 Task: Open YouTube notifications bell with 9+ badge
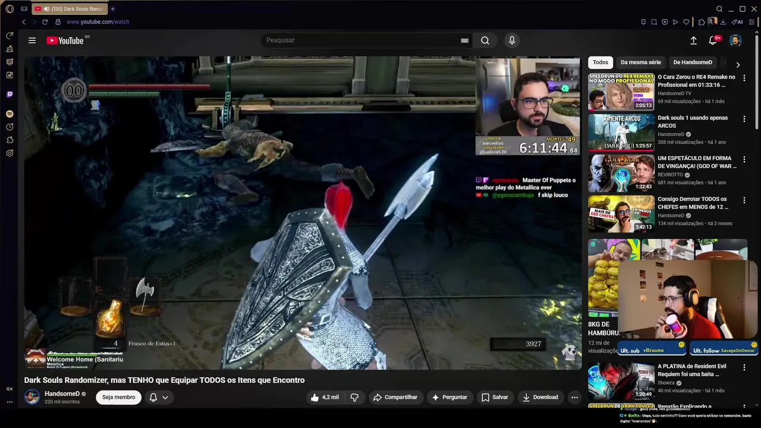pyautogui.click(x=713, y=40)
